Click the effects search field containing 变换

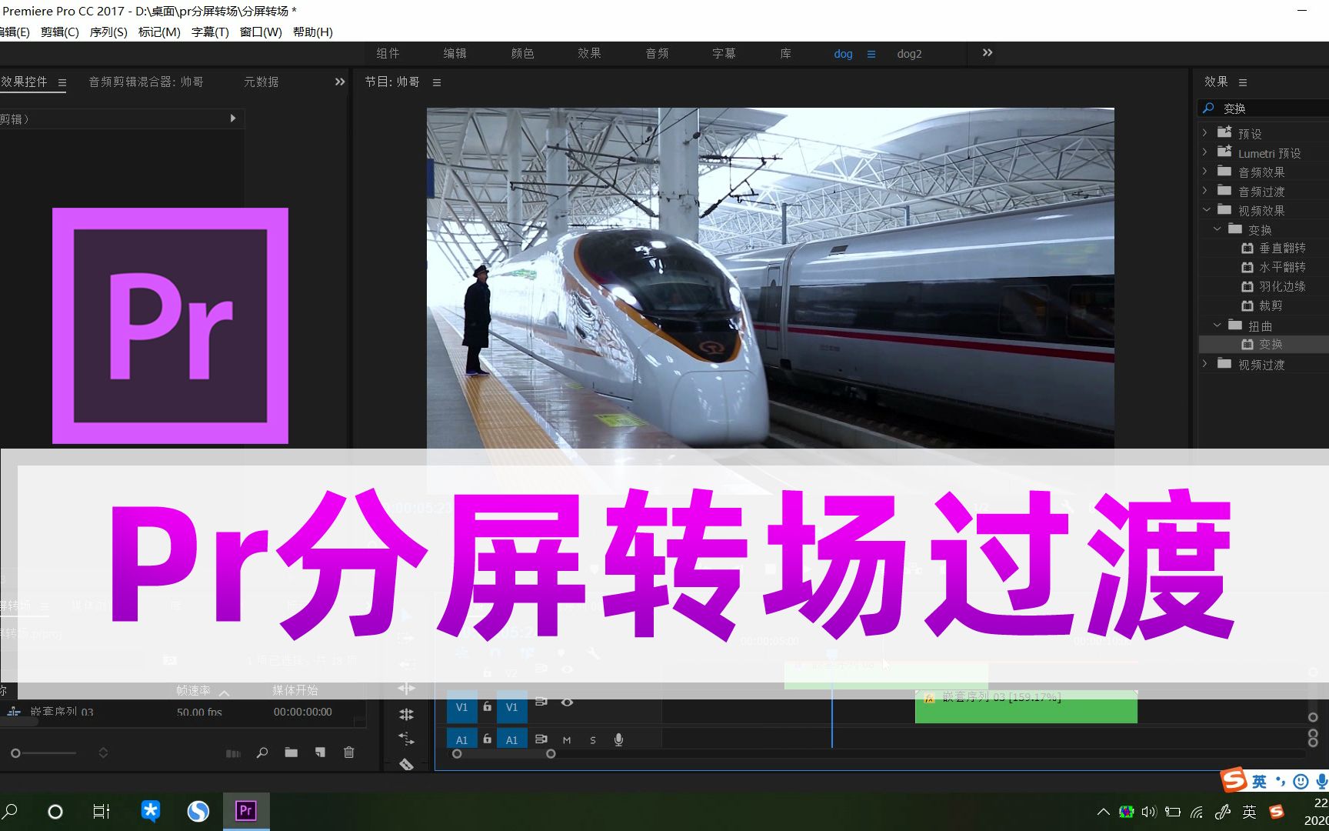coord(1264,108)
